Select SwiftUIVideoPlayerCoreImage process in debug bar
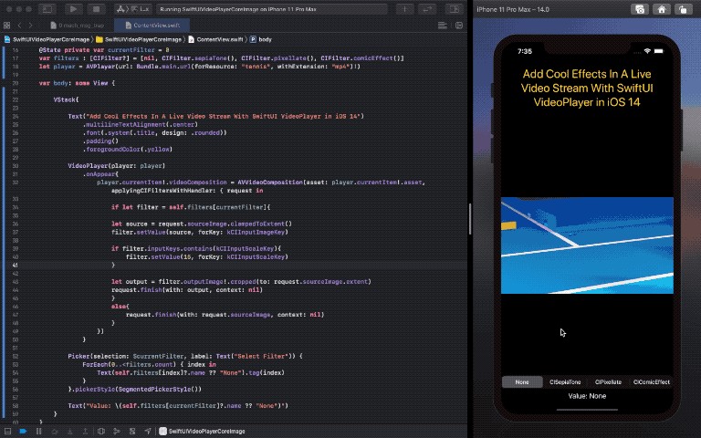The image size is (701, 438). [x=202, y=432]
